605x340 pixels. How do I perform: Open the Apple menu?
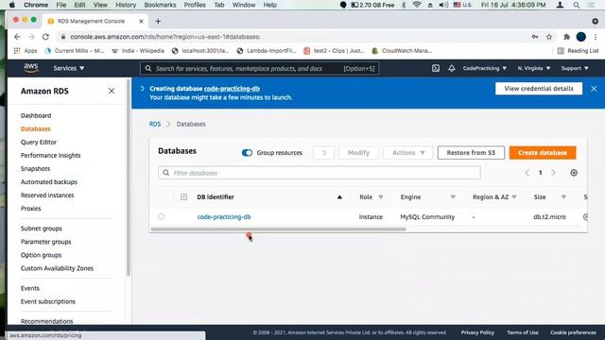pyautogui.click(x=12, y=5)
